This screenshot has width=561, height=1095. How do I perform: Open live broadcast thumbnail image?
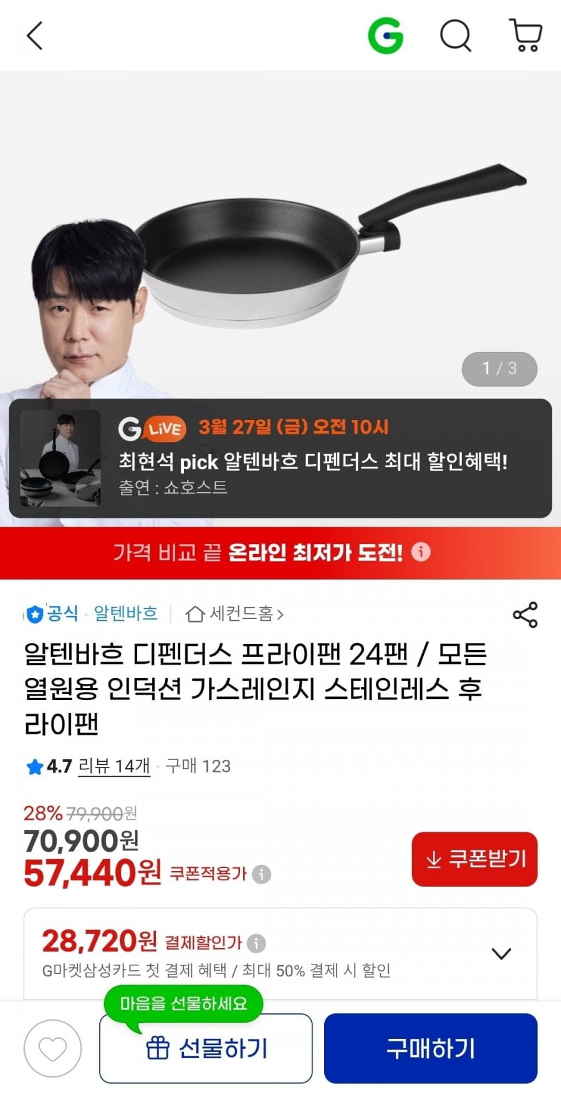[x=60, y=458]
